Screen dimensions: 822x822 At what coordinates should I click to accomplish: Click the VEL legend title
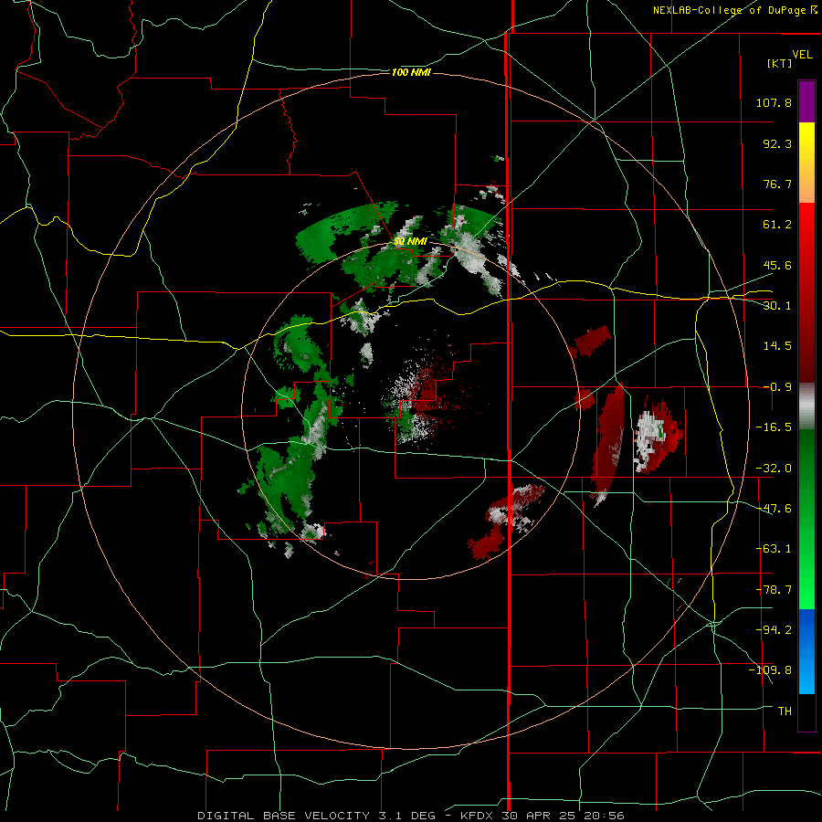tap(802, 55)
